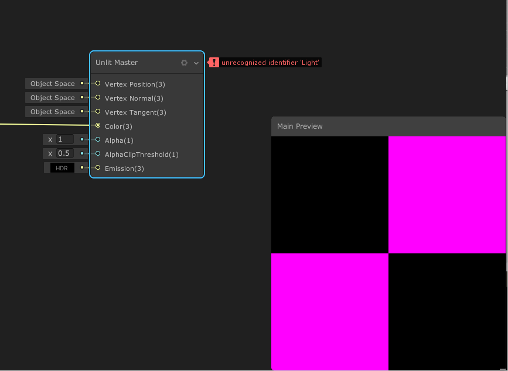Click the Vertex Tangent(3) port socket
The height and width of the screenshot is (371, 508).
[x=97, y=112]
